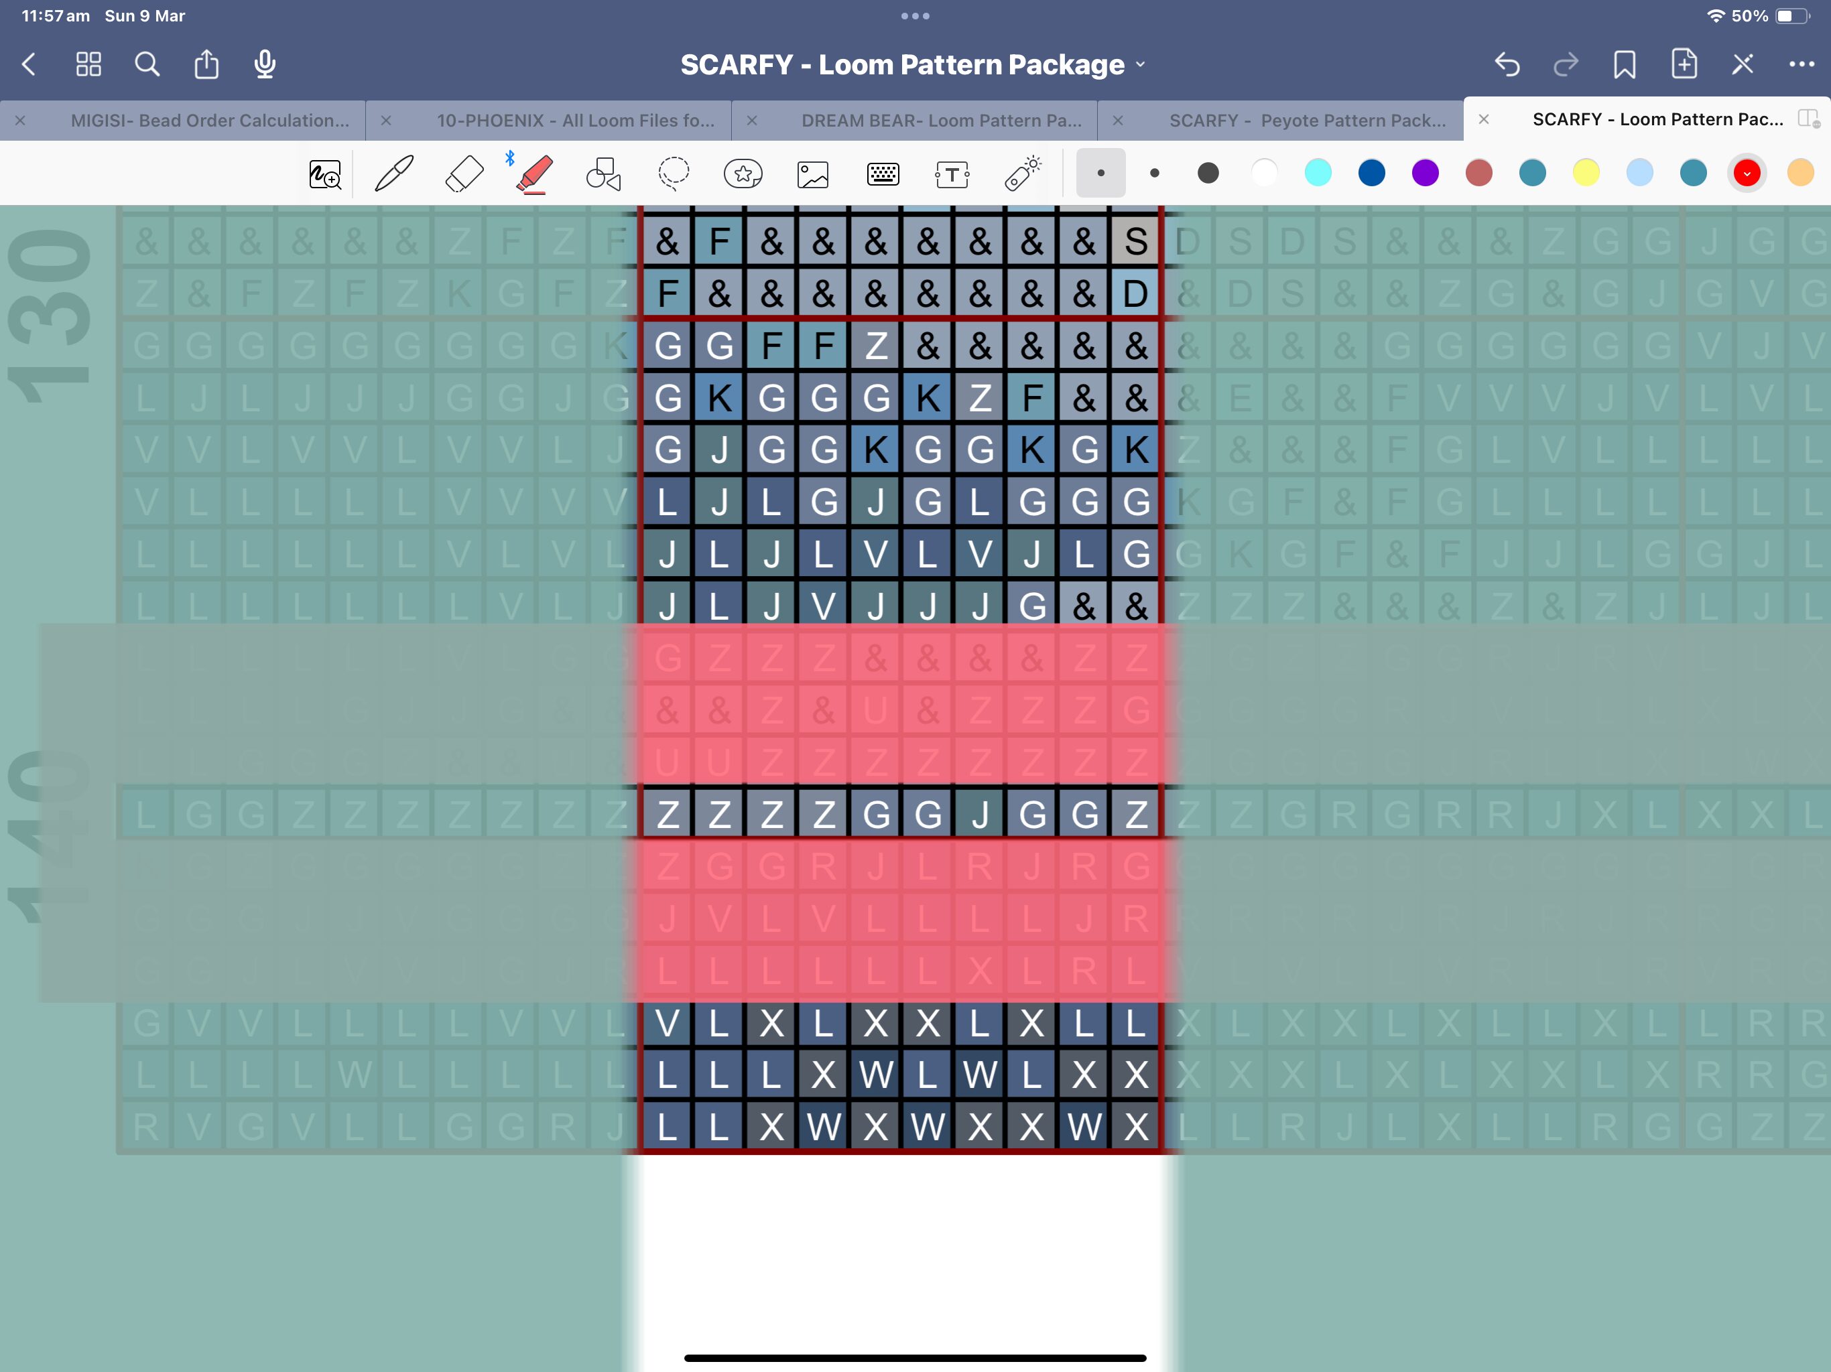Open the Elements sticker tool

(743, 174)
